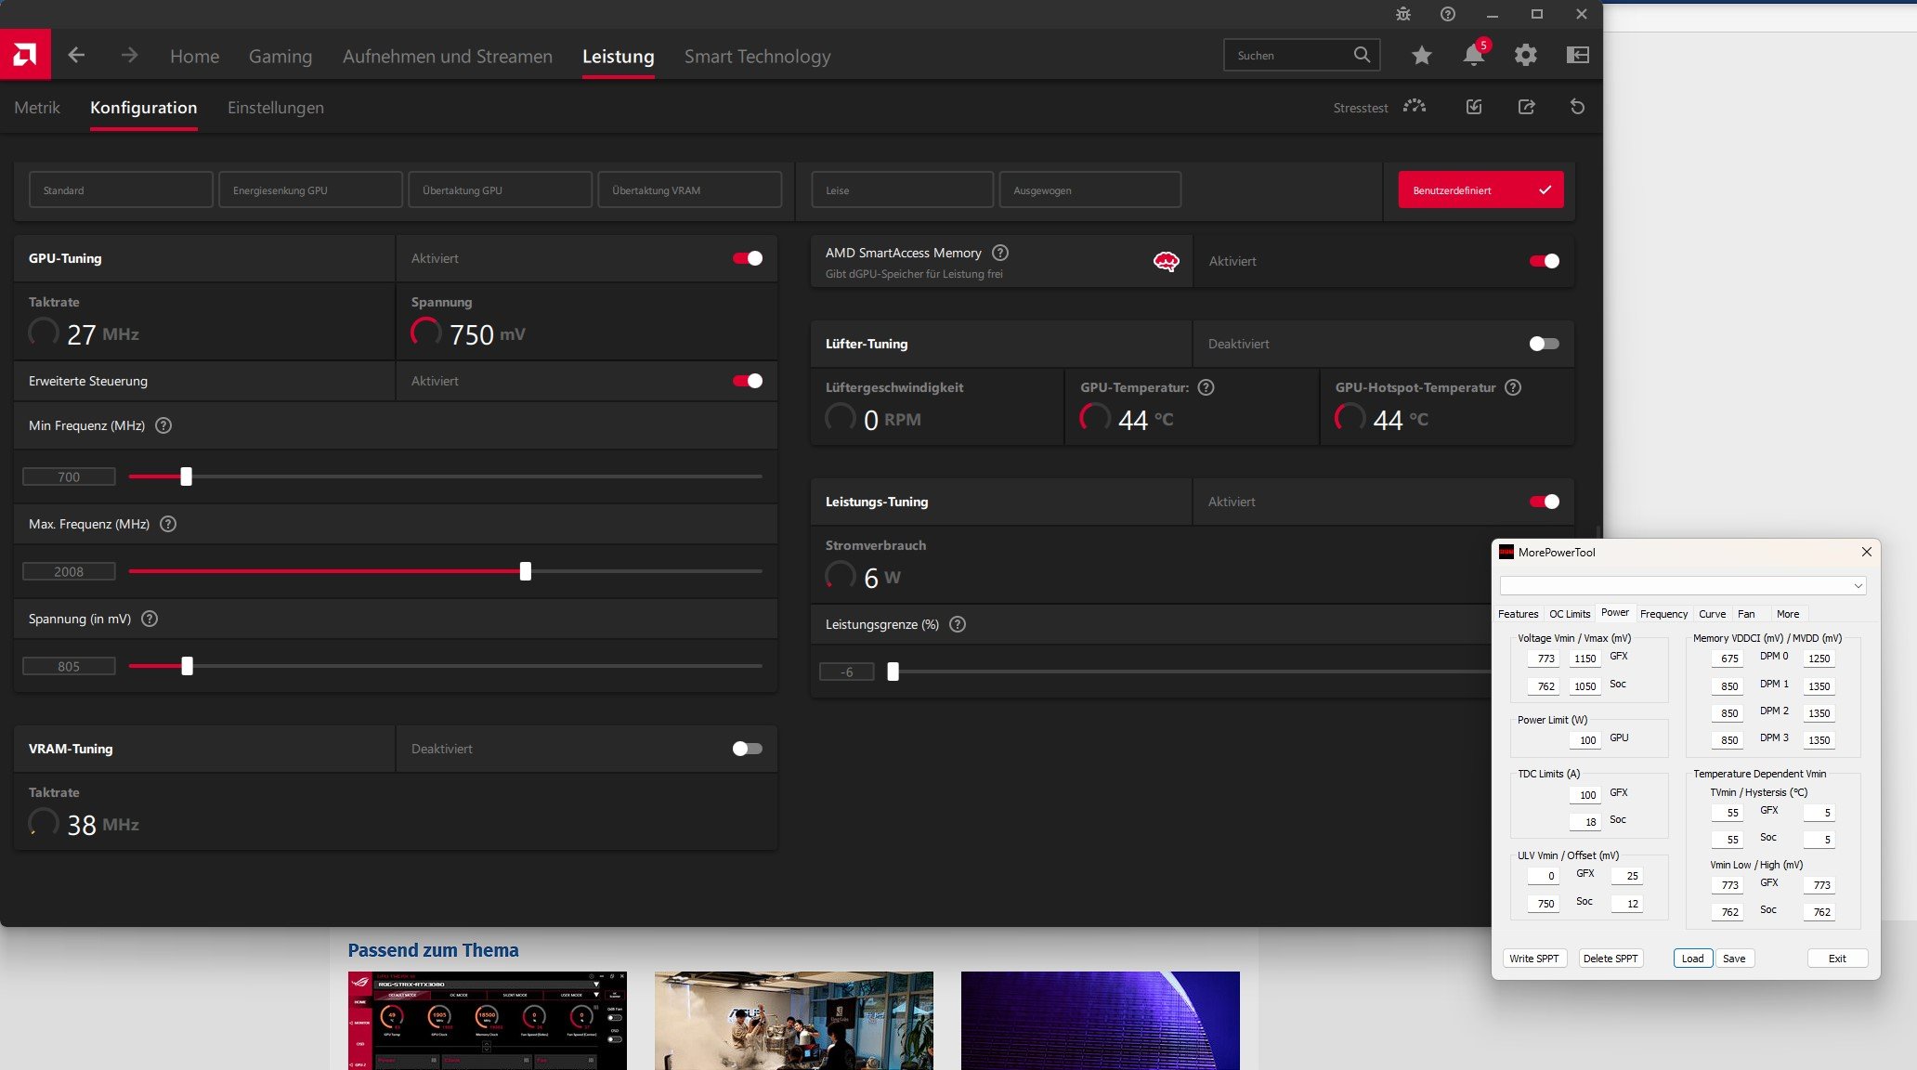Expand the MorePowerTool GPU selection dropdown
This screenshot has width=1917, height=1070.
point(1857,586)
